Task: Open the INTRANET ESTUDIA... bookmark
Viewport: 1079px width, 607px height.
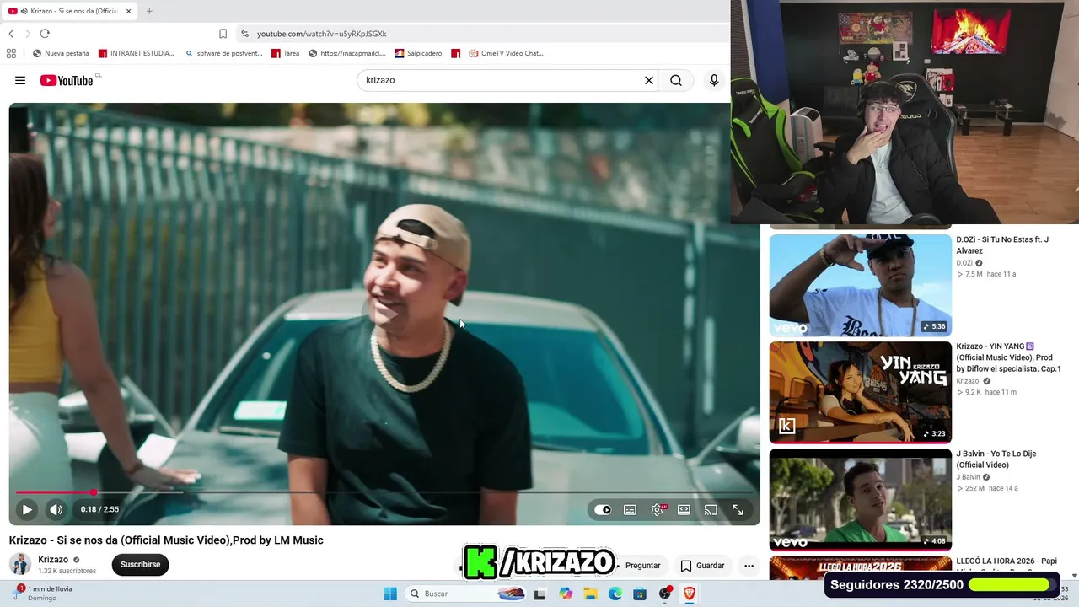Action: click(x=137, y=53)
